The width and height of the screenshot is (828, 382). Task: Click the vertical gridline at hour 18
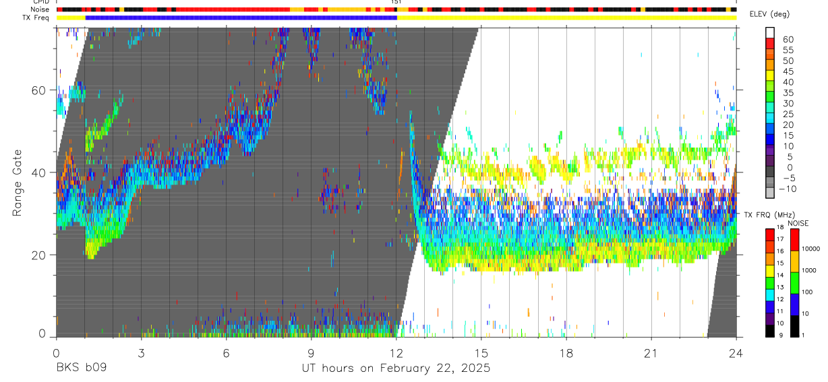(566, 182)
